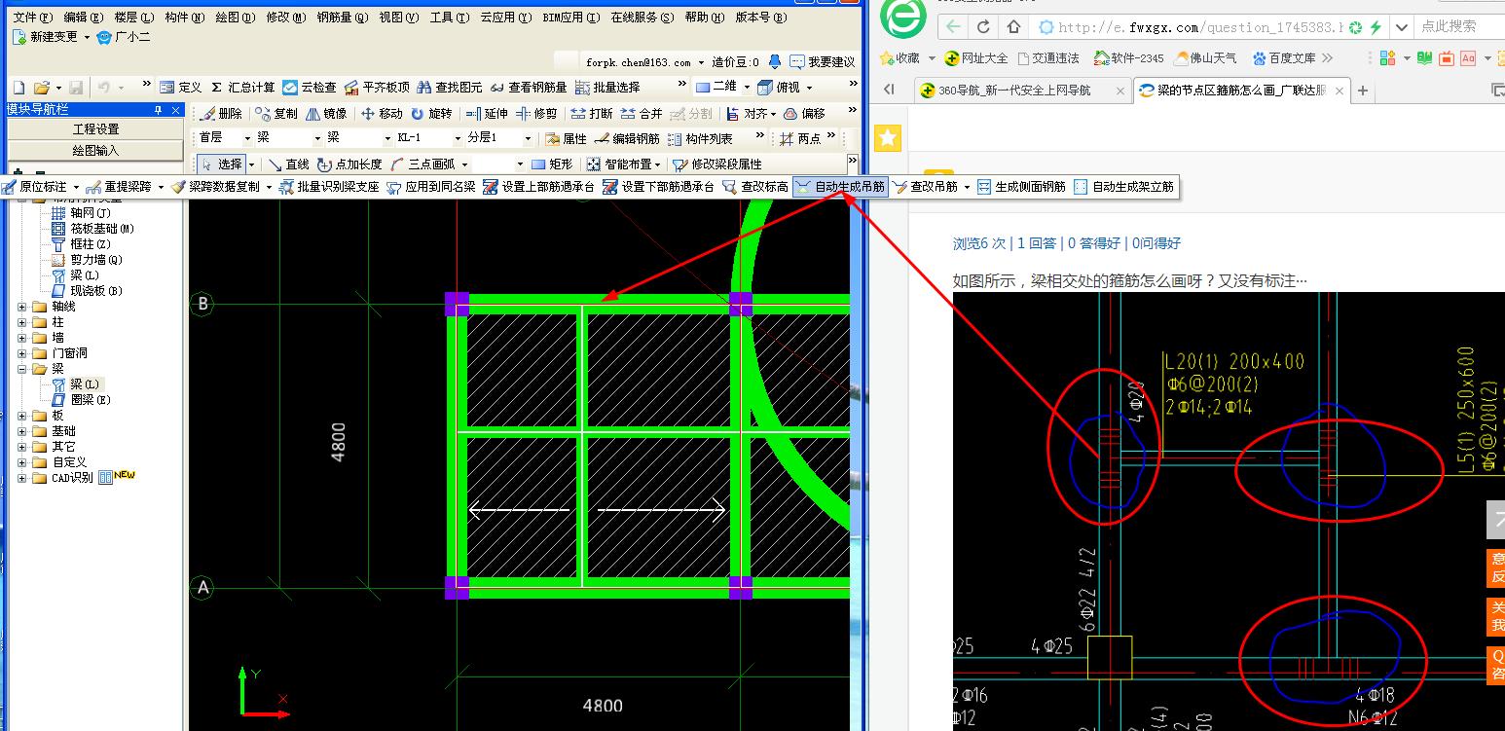Open the BIM应用(I) menu
The image size is (1505, 731).
coord(573,17)
